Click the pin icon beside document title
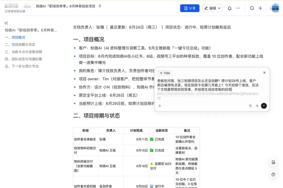 pyautogui.click(x=100, y=6)
